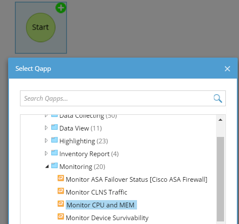Viewport: 239px width, 224px height.
Task: Select Monitor ASA Failover Status [Cisco ASA Firewall]
Action: coord(137,180)
